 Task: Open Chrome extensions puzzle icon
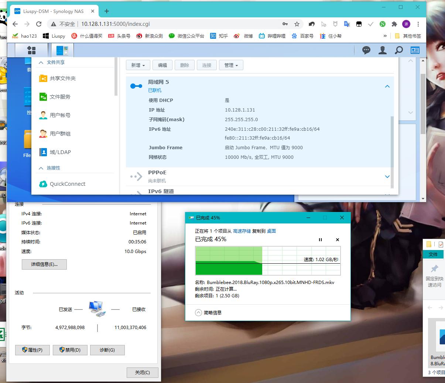[x=394, y=24]
